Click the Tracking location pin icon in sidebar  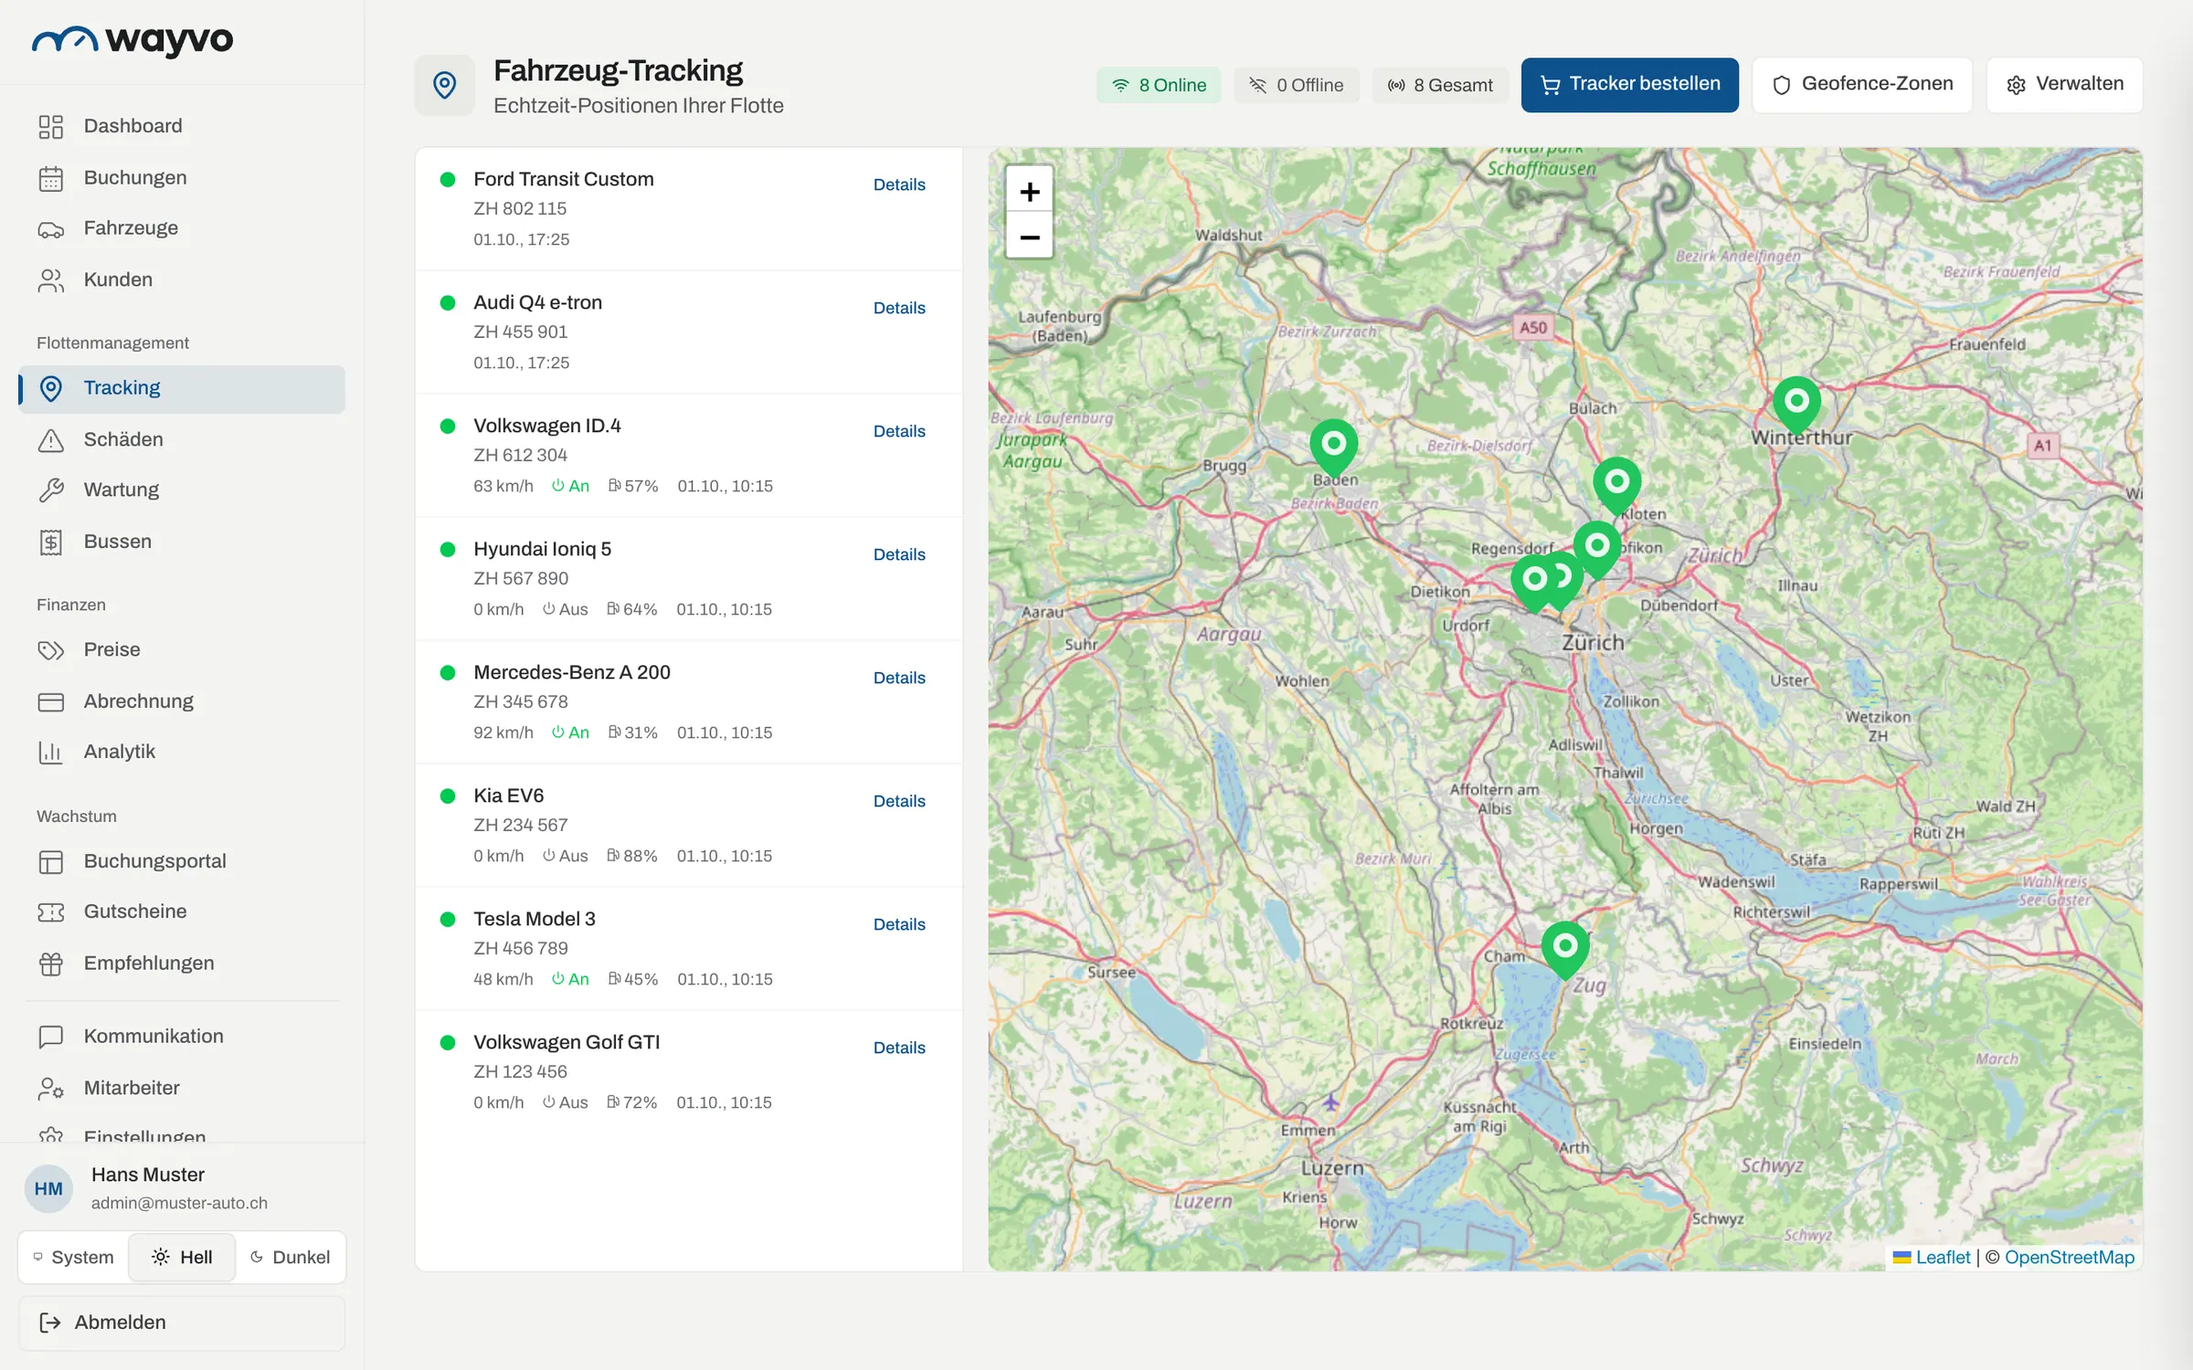click(51, 388)
